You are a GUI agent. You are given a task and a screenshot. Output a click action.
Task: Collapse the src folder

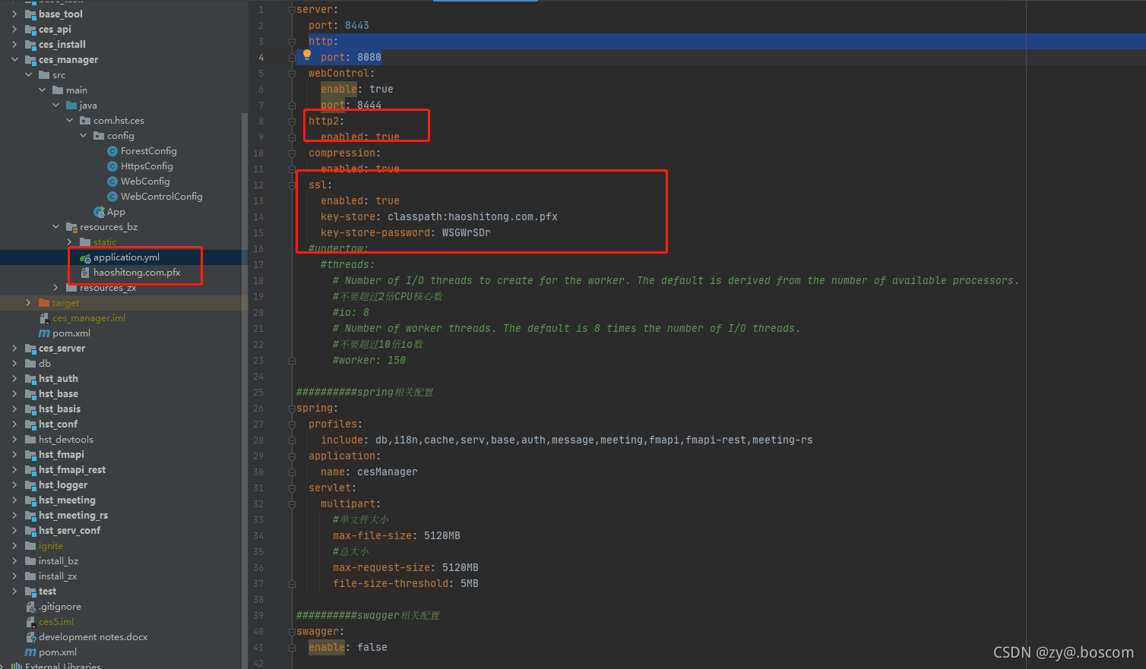[28, 74]
